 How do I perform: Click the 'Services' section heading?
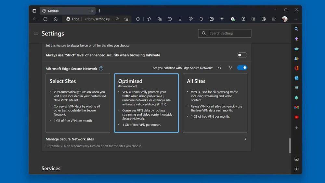click(x=51, y=168)
